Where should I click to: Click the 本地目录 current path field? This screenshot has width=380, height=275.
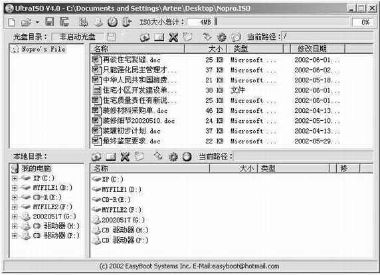click(x=303, y=157)
